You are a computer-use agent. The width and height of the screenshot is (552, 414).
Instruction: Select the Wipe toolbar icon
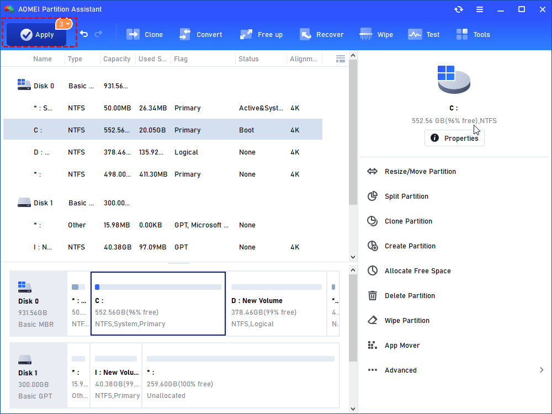click(376, 34)
